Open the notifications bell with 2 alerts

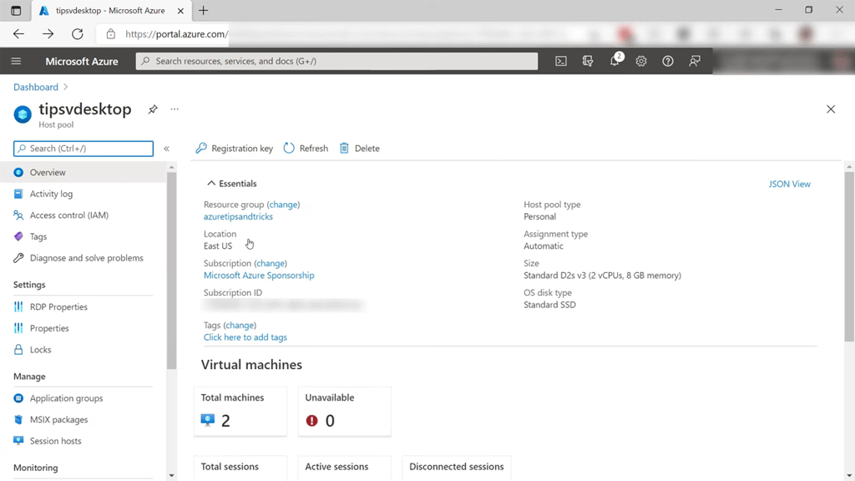coord(614,60)
